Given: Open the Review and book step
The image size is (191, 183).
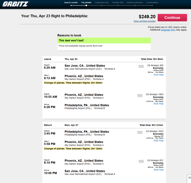Looking at the screenshot, I should tap(135, 2).
